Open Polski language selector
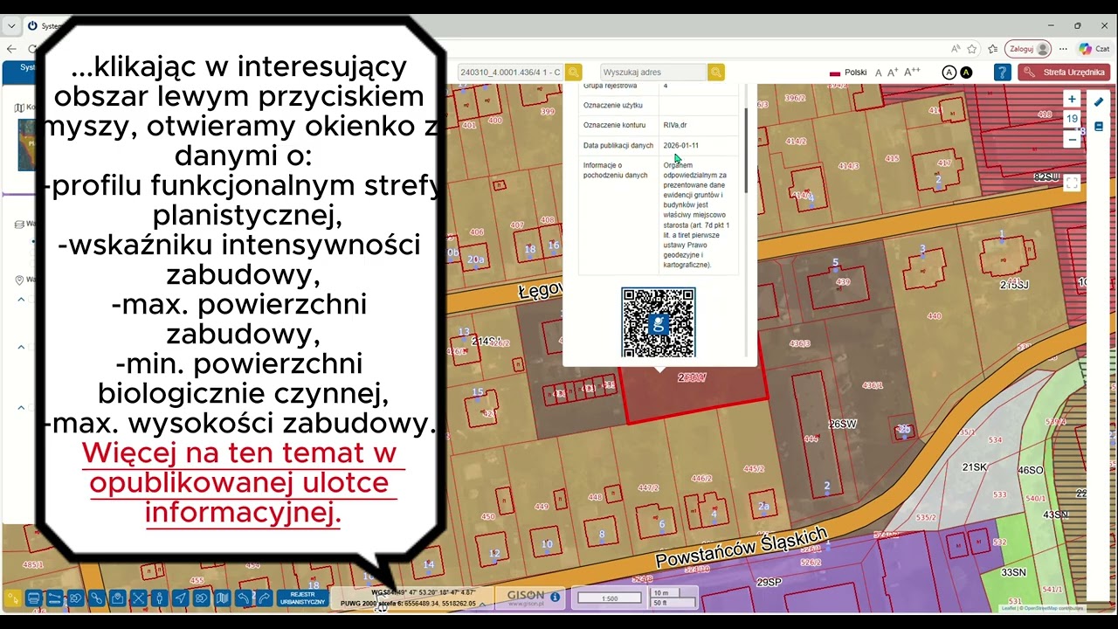The height and width of the screenshot is (629, 1118). 848,73
